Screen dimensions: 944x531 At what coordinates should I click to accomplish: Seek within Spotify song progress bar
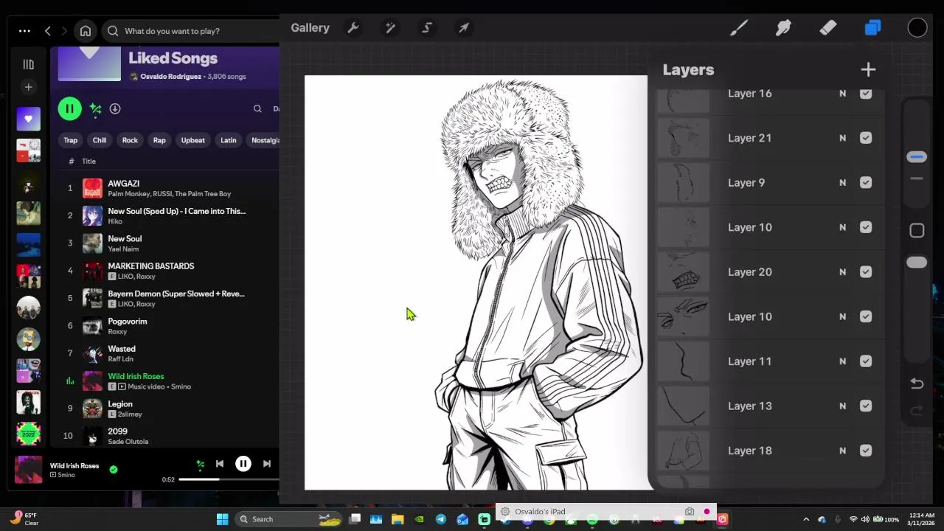click(x=229, y=479)
